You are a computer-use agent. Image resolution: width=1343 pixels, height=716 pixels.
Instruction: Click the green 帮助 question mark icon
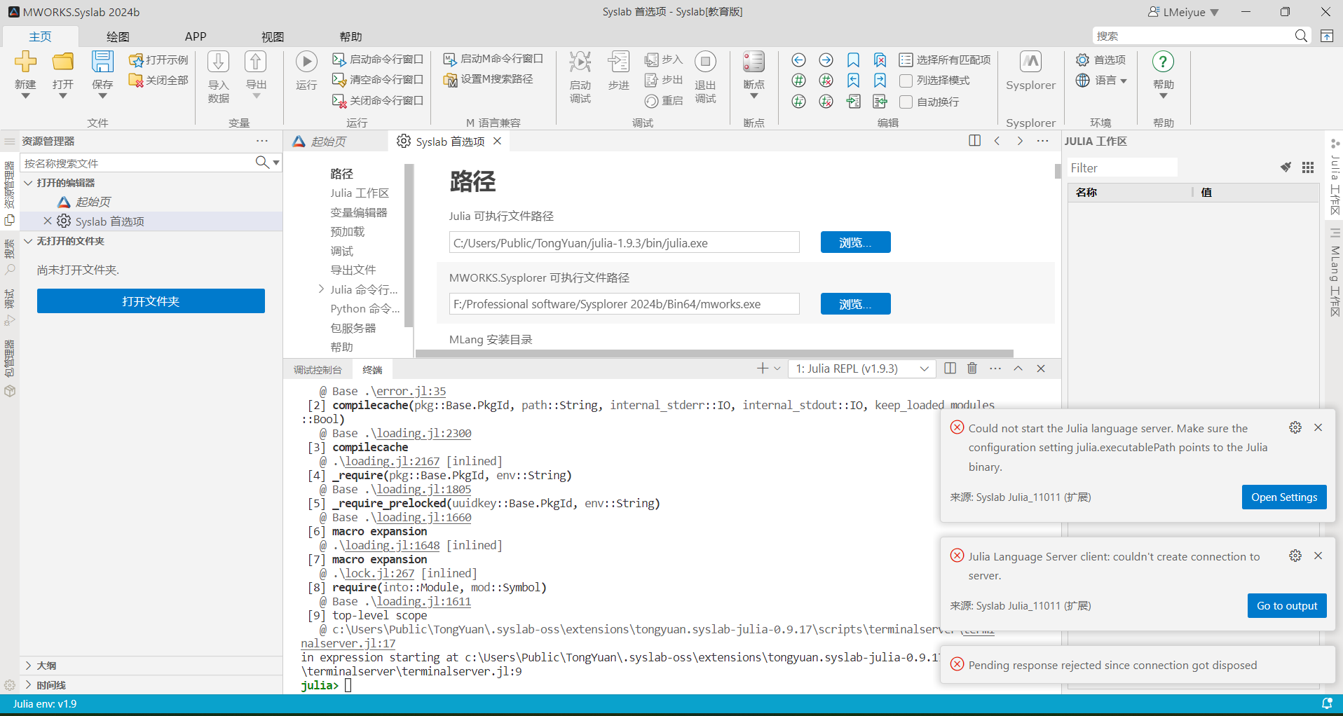point(1163,62)
